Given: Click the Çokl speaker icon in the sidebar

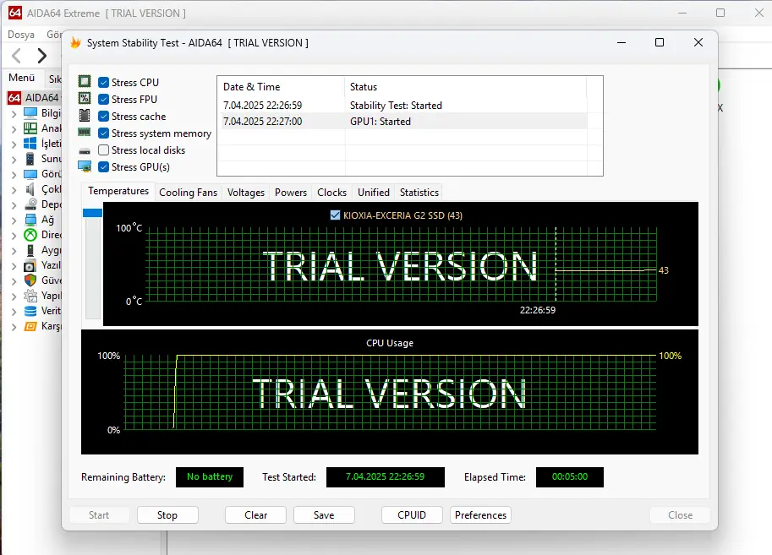Looking at the screenshot, I should [x=30, y=189].
